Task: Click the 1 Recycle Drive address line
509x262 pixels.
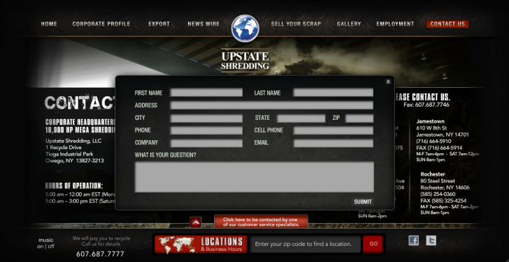Action: 64,148
